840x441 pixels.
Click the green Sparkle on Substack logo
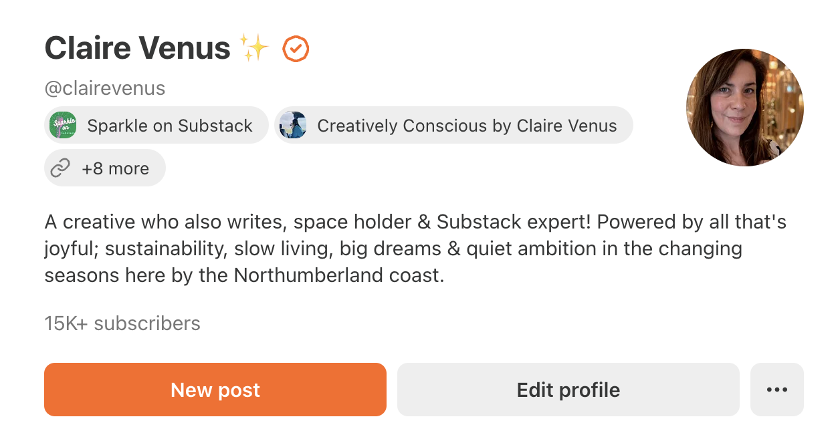tap(63, 126)
